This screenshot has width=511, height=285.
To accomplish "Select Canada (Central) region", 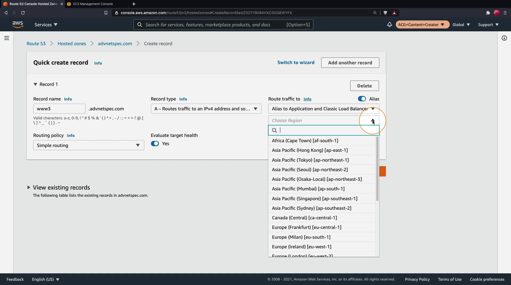I will pos(322,218).
